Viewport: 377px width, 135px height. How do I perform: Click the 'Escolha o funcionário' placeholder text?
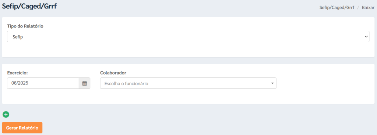(x=126, y=84)
